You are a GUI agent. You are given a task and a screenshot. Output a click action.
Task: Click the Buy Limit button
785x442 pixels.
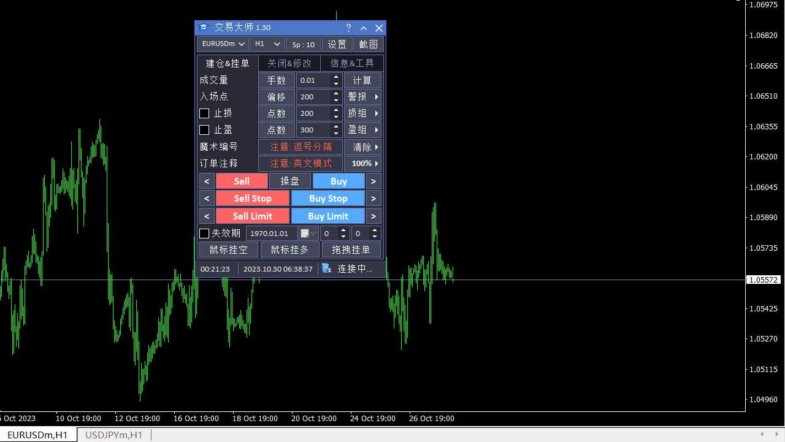tap(328, 216)
